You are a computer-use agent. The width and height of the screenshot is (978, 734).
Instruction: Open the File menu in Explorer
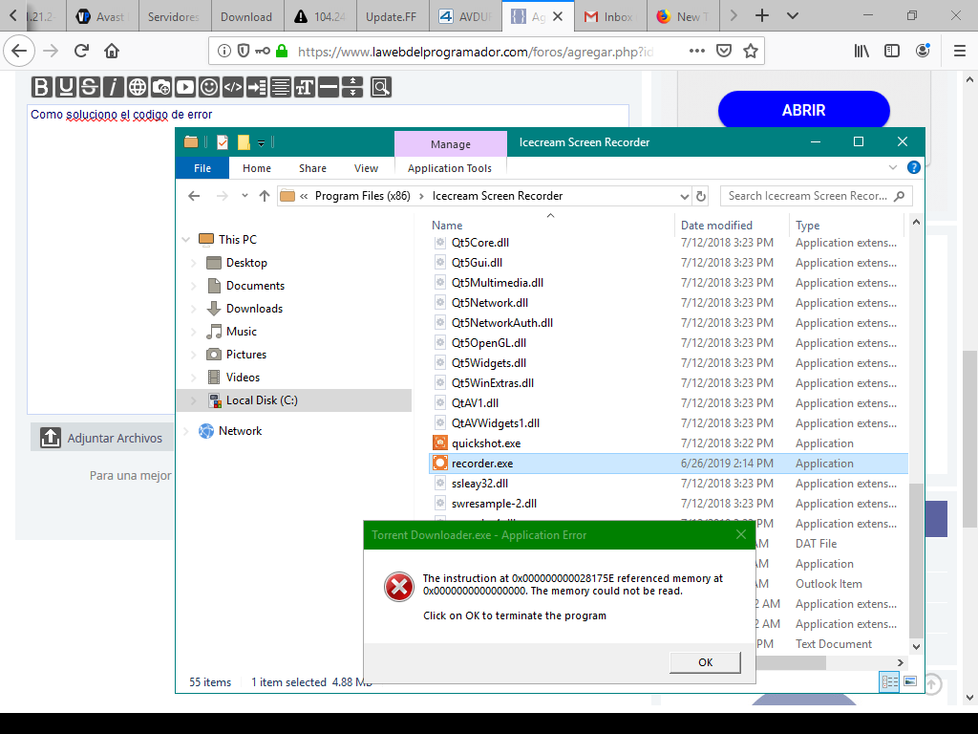click(202, 168)
